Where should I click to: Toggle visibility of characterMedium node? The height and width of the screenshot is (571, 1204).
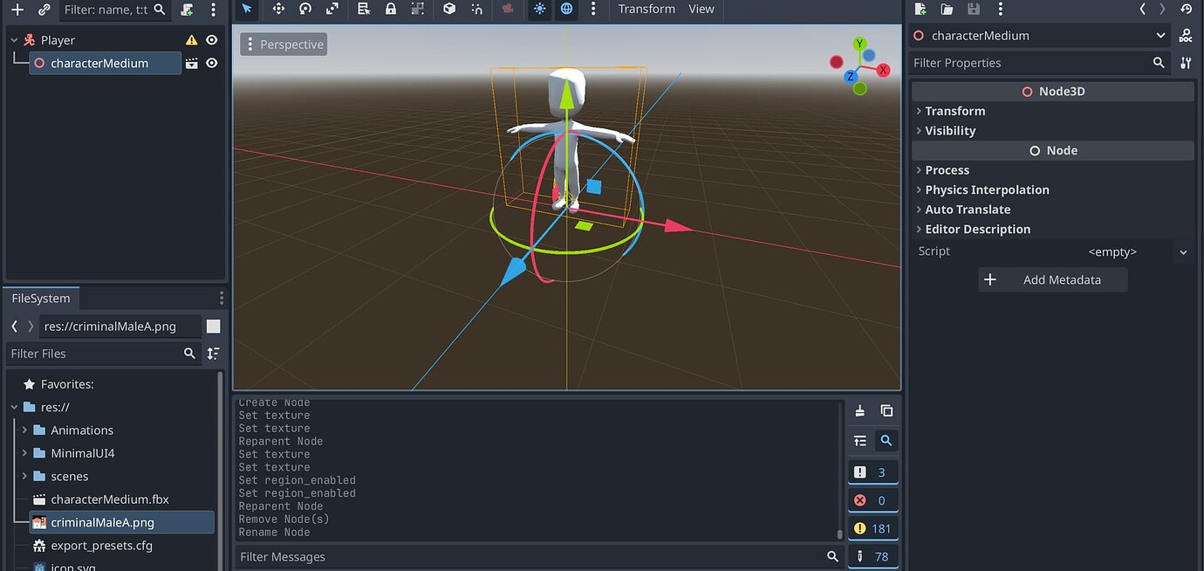pyautogui.click(x=211, y=63)
